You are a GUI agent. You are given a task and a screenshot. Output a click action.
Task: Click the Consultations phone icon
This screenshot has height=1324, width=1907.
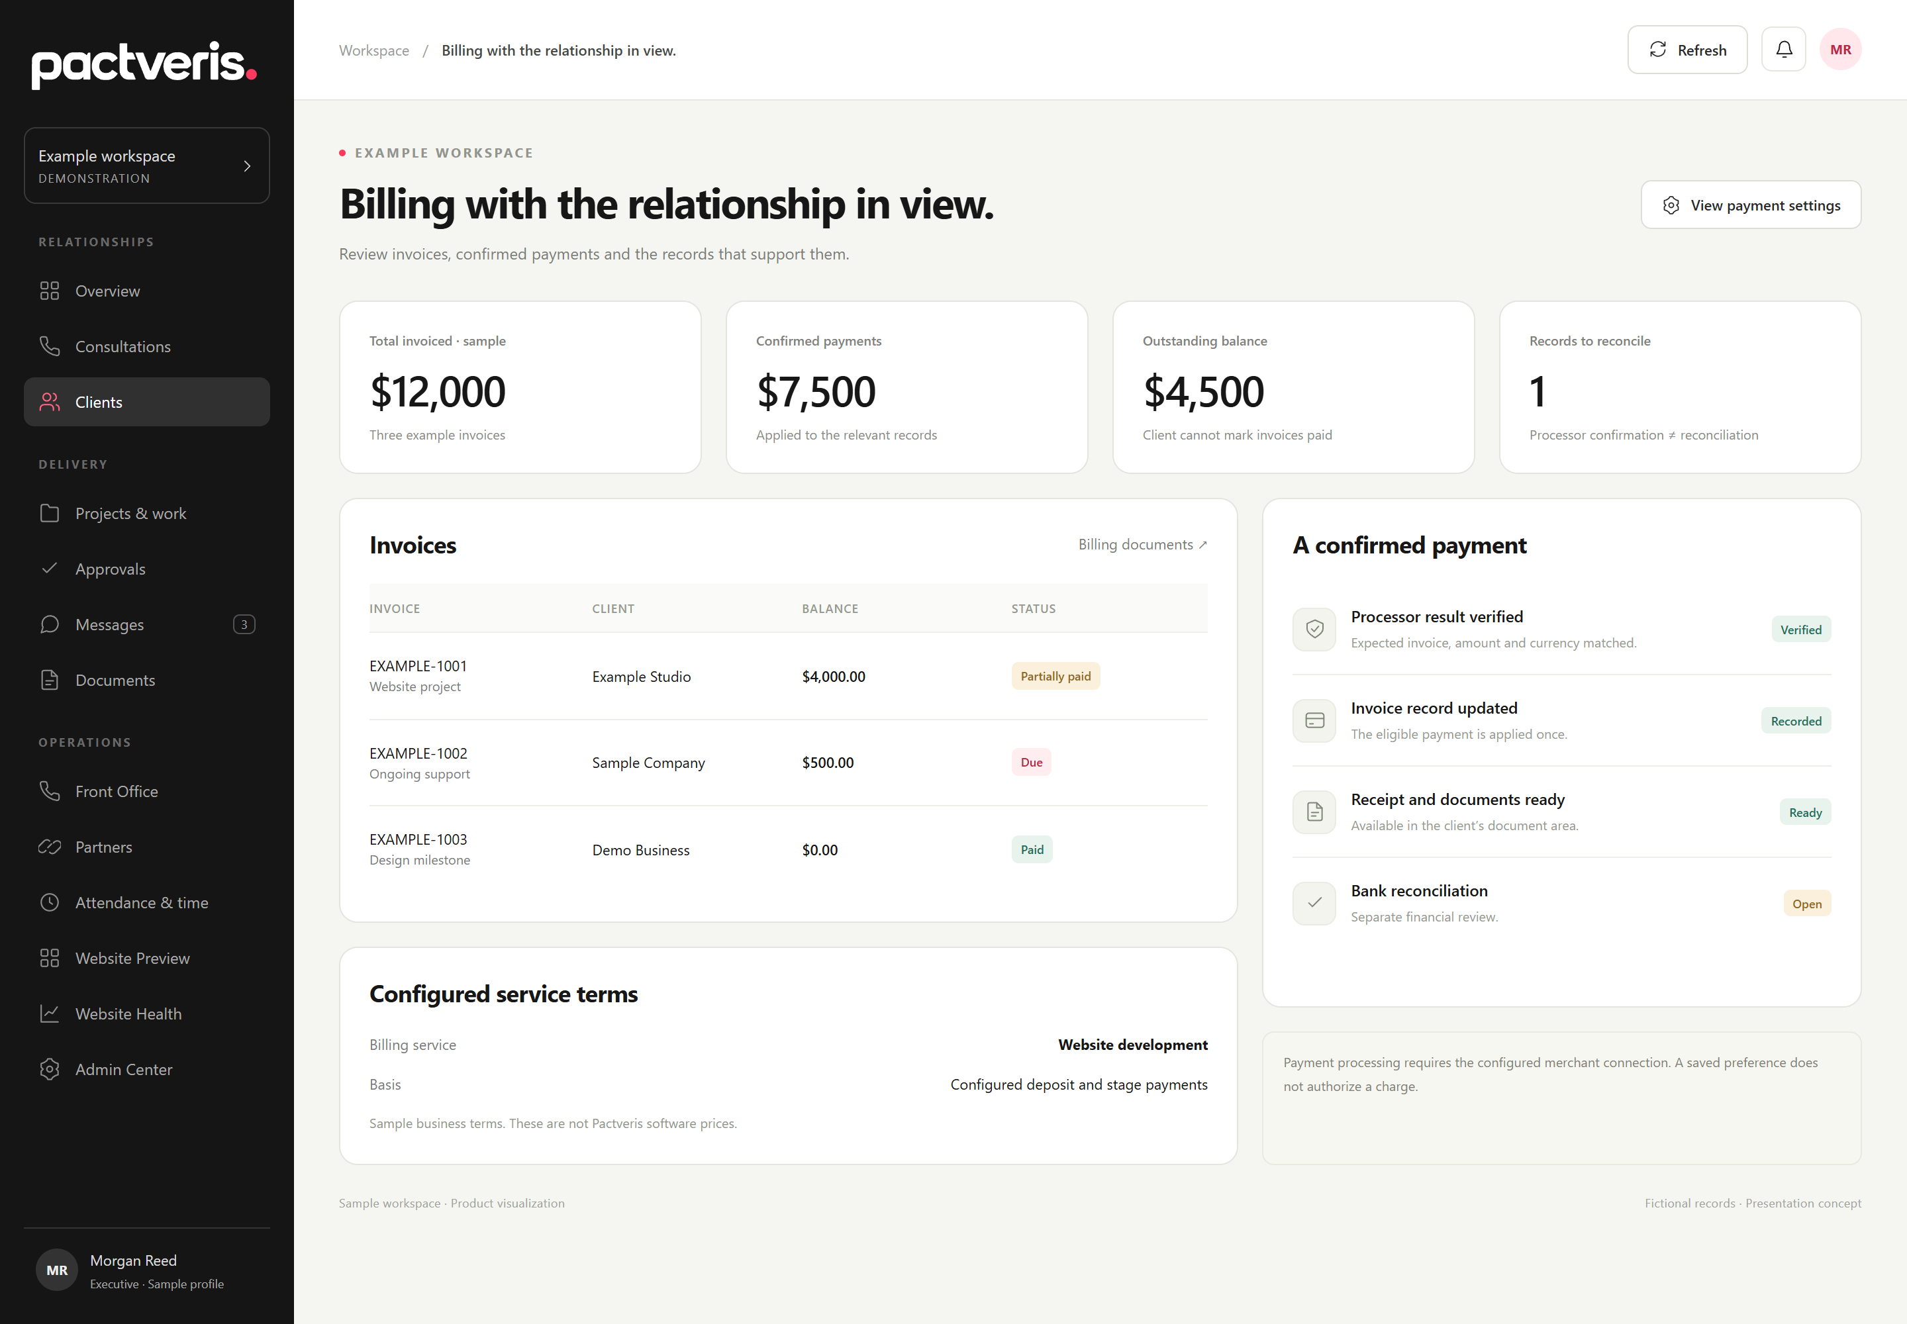(x=50, y=347)
